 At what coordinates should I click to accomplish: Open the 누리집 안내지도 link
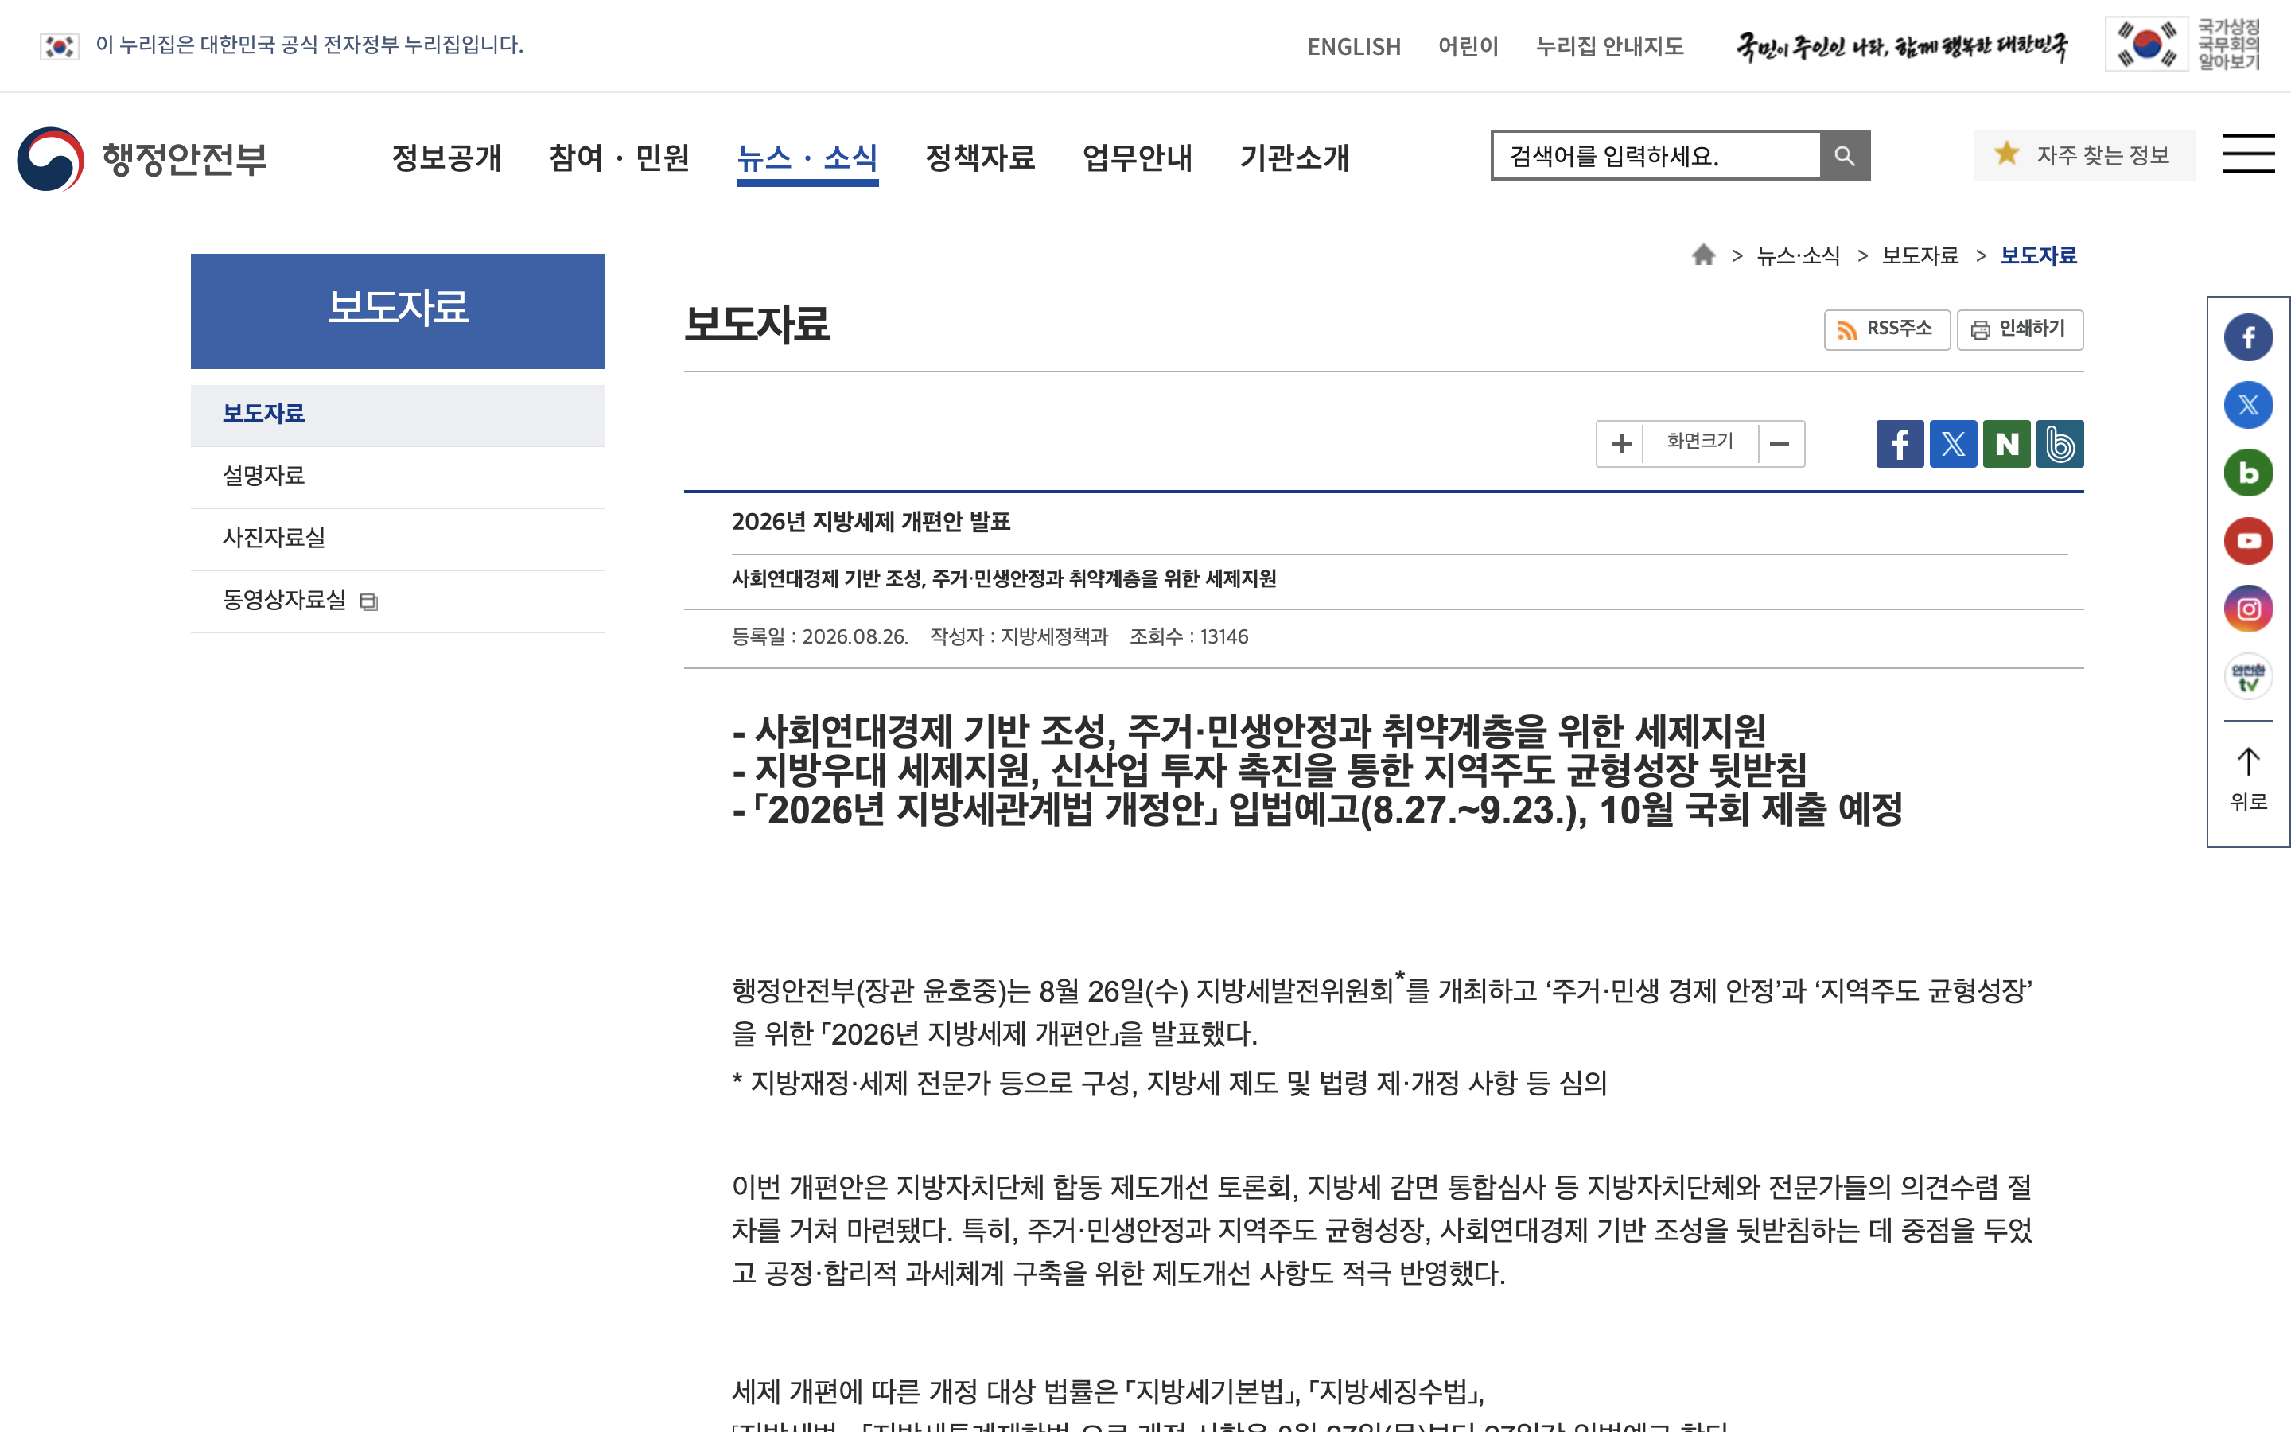tap(1609, 46)
